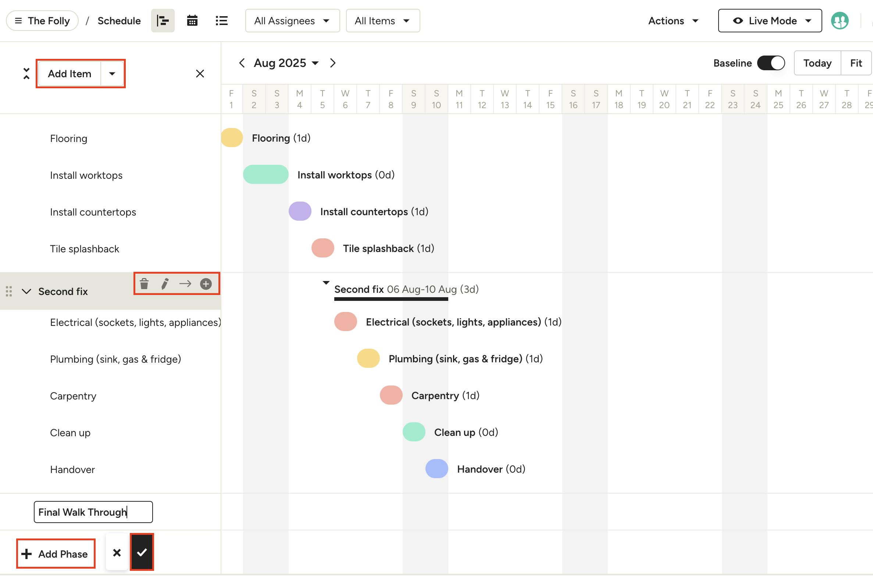Image resolution: width=873 pixels, height=576 pixels.
Task: Confirm new phase name with checkmark
Action: [142, 552]
